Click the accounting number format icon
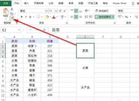The width and height of the screenshot is (139, 101). 120,17
